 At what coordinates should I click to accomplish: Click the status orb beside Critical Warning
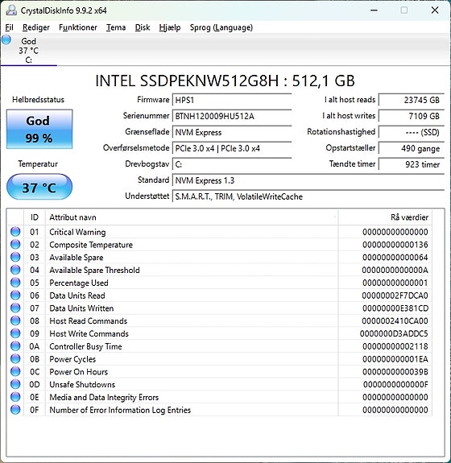[x=15, y=232]
